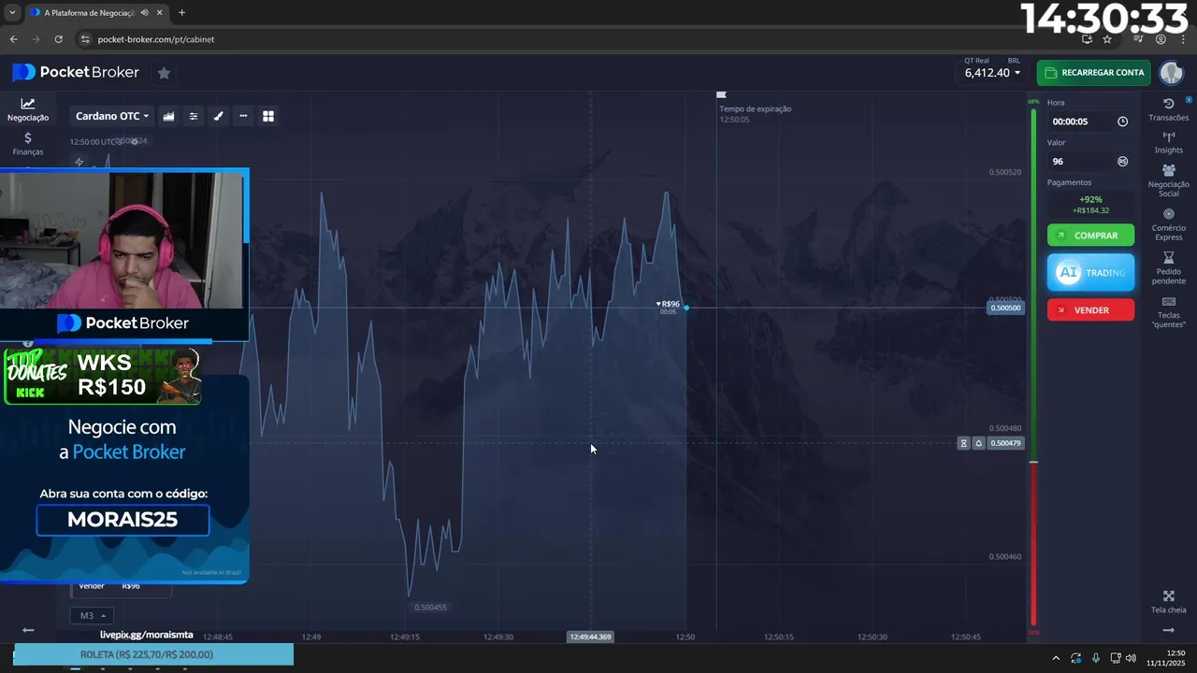Open Chrome tab search dropdown
The height and width of the screenshot is (673, 1197).
pyautogui.click(x=12, y=13)
